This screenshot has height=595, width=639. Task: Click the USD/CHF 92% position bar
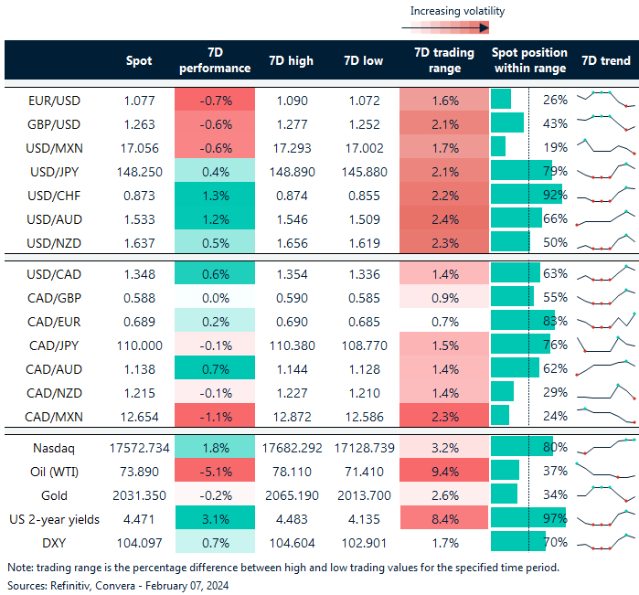pos(526,195)
